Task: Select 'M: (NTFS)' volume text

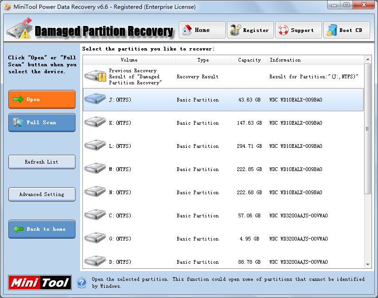Action: [x=120, y=169]
